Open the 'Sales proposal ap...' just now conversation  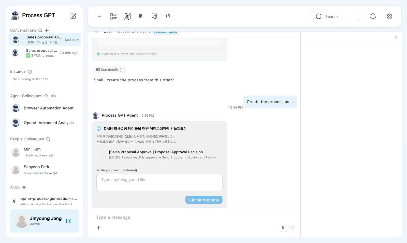pos(45,39)
